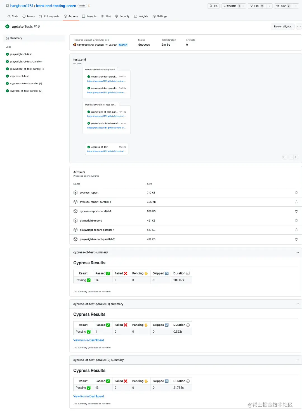Click the 20.007s duration cell
The width and height of the screenshot is (302, 417).
click(x=181, y=280)
